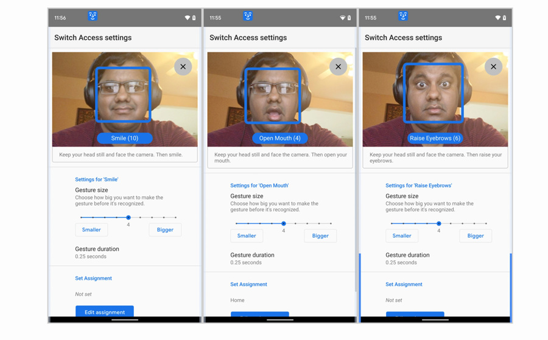The height and width of the screenshot is (340, 548).
Task: Tap Bigger under Settings for 'Raise Eyebrows'
Action: pyautogui.click(x=476, y=235)
